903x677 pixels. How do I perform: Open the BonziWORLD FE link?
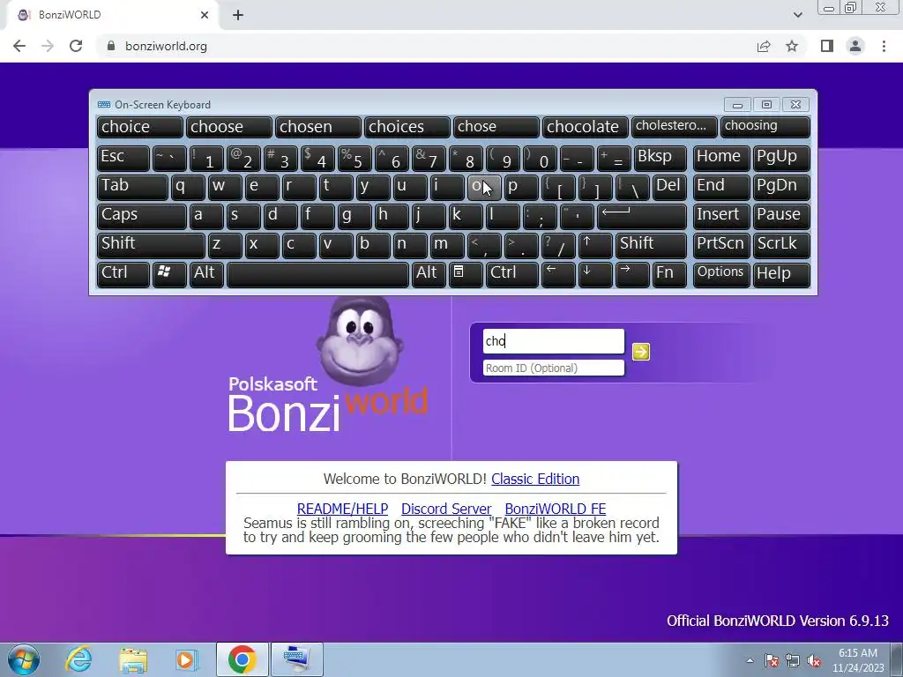(x=556, y=509)
